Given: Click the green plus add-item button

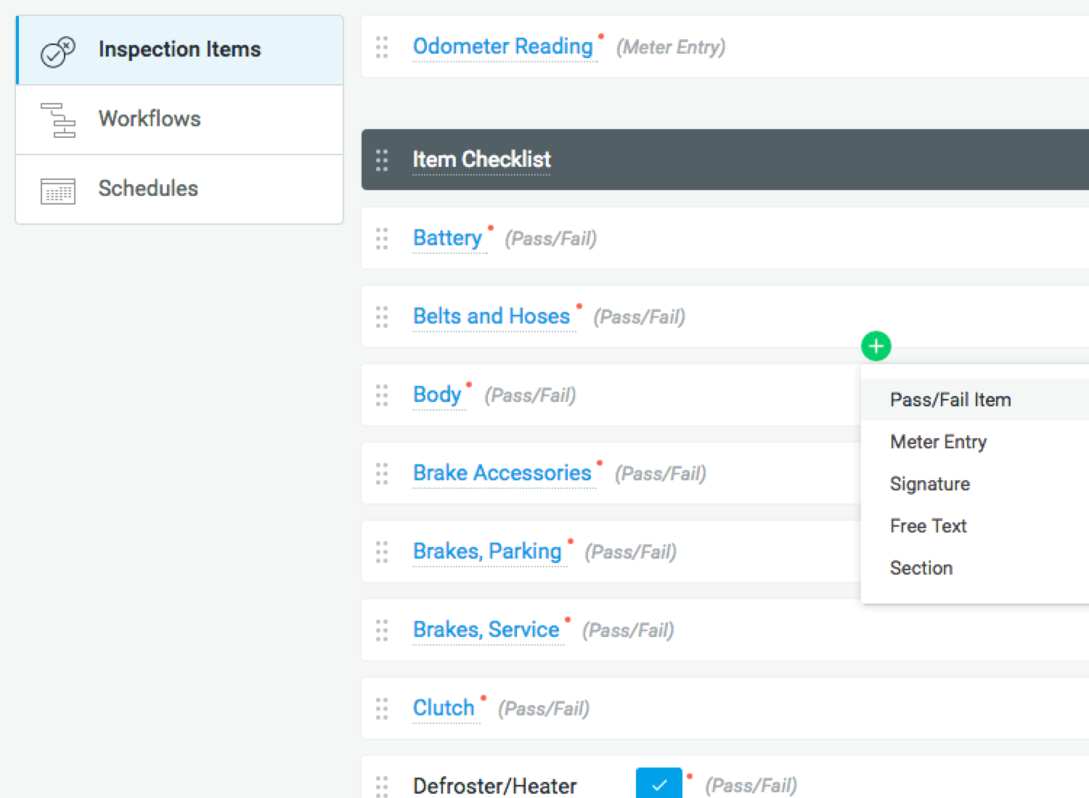Looking at the screenshot, I should click(x=876, y=346).
